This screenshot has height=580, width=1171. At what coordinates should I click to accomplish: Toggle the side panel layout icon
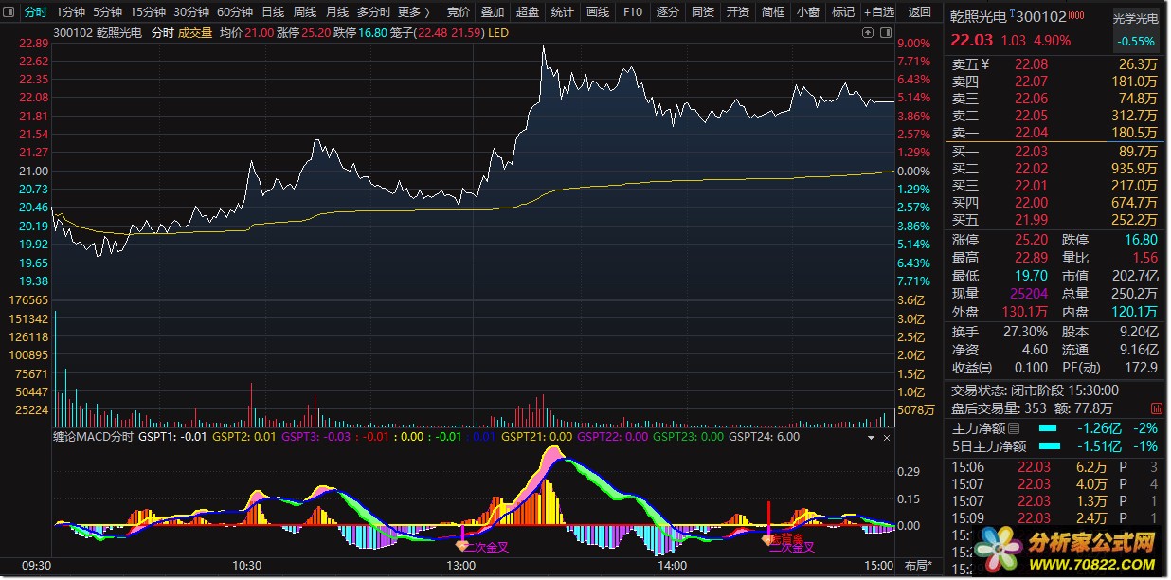pos(885,32)
